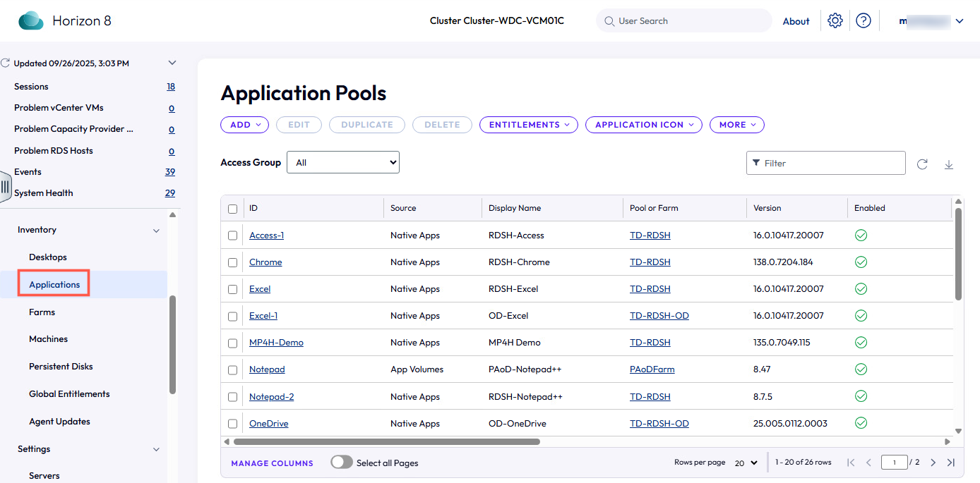980x483 pixels.
Task: Toggle Select all Pages switch
Action: [x=342, y=463]
